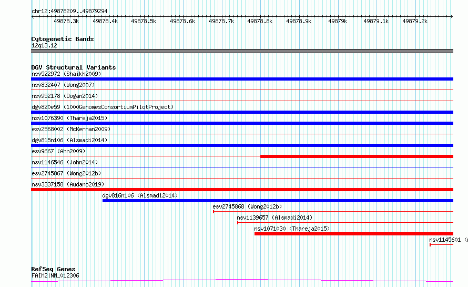
Task: Select the red nsv3337158 variant bar
Action: [x=242, y=190]
